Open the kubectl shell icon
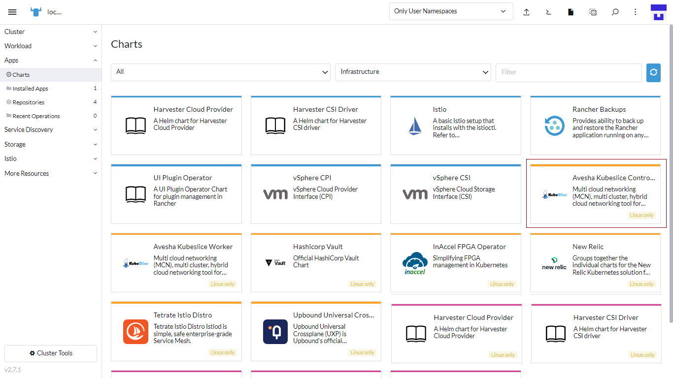673x378 pixels. pos(548,12)
